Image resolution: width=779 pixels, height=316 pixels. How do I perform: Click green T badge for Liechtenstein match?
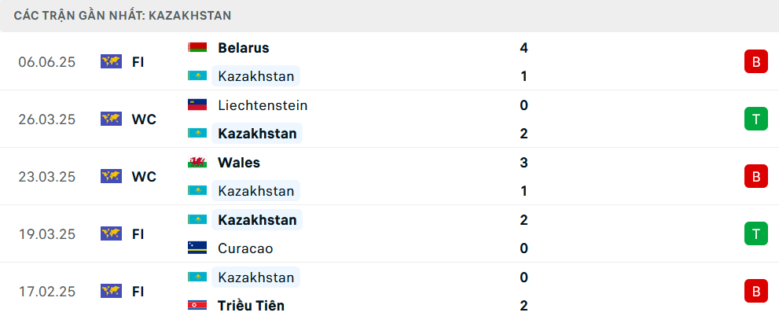point(755,119)
